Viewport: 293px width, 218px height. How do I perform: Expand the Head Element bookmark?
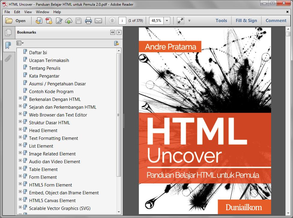[x=20, y=129]
